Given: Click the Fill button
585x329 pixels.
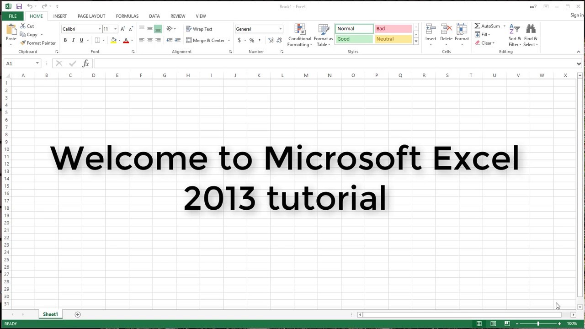Looking at the screenshot, I should click(x=482, y=35).
